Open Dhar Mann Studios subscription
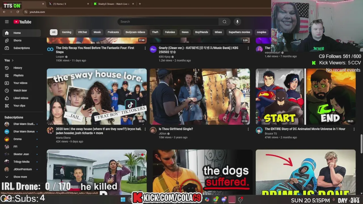The image size is (363, 204). coord(22,124)
